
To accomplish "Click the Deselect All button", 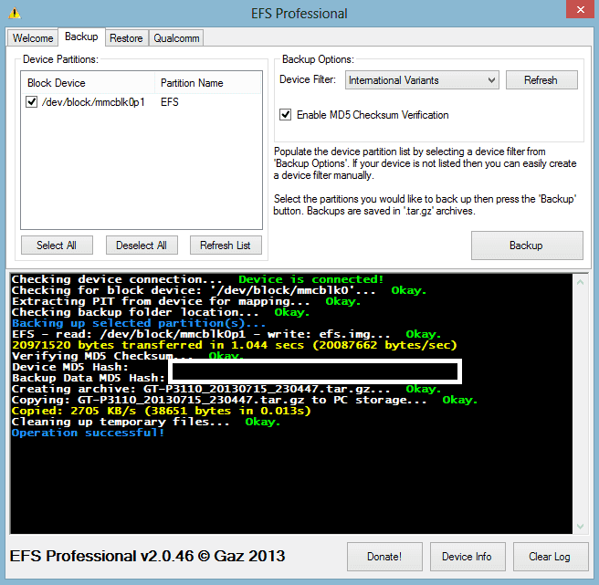I will tap(142, 245).
